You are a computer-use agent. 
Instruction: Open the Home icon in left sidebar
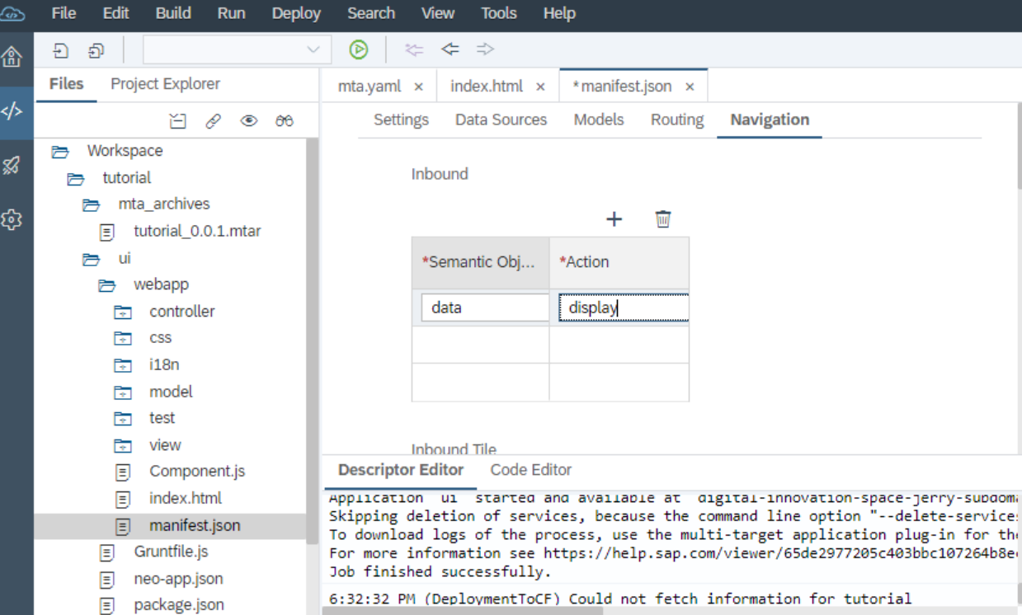tap(12, 57)
